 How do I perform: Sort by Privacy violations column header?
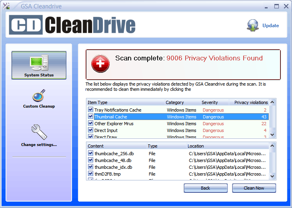[x=249, y=102]
